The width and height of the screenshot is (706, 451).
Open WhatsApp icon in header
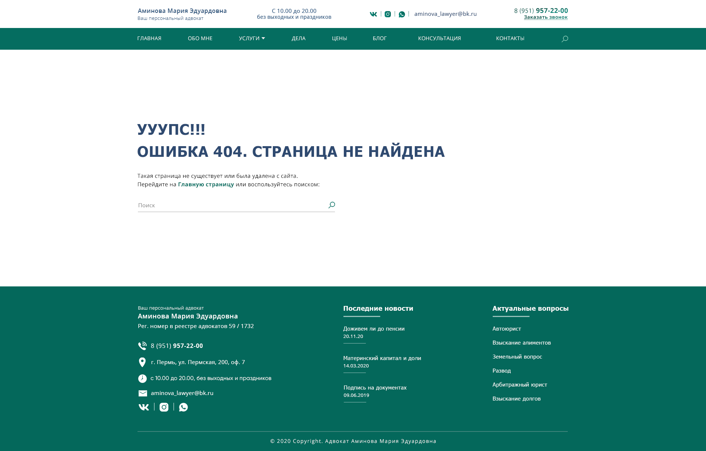[x=402, y=14]
